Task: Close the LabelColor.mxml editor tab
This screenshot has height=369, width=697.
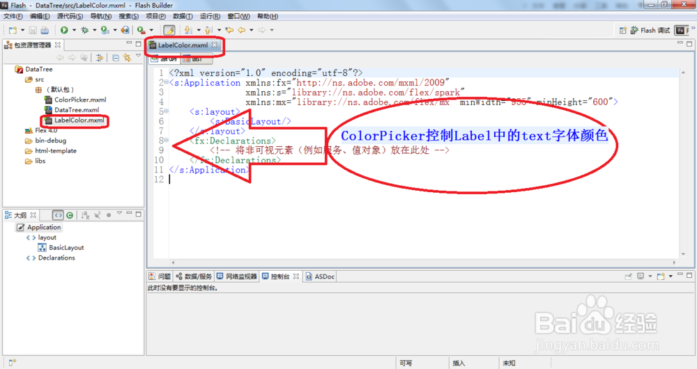Action: [x=214, y=45]
